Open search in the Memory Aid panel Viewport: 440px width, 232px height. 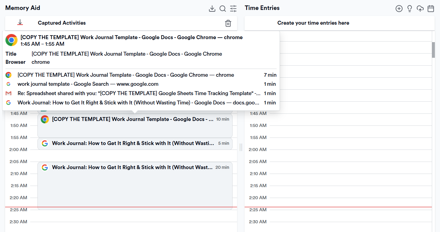(x=223, y=8)
